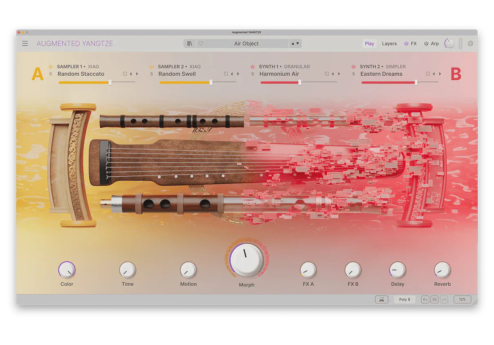Open the preset library browser icon
494x345 pixels.
point(190,43)
